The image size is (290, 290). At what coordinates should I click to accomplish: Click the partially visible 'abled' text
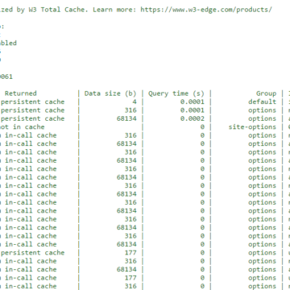[8, 43]
